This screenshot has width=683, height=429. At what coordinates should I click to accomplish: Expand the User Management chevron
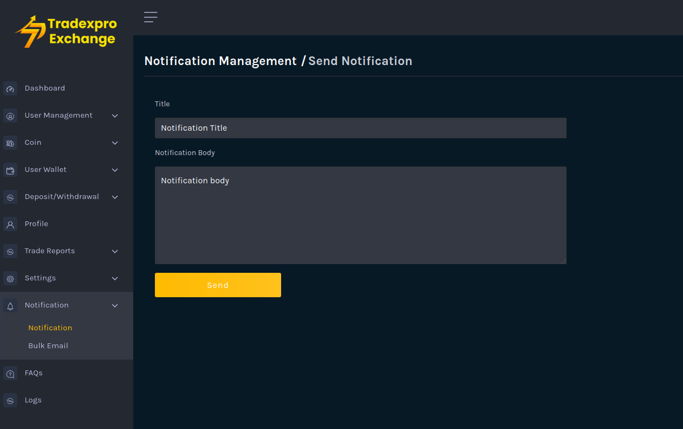[115, 116]
